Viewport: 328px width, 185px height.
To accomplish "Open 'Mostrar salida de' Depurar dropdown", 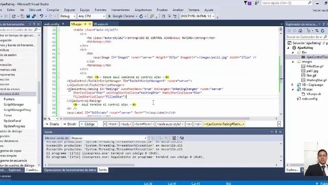I will coord(146,138).
